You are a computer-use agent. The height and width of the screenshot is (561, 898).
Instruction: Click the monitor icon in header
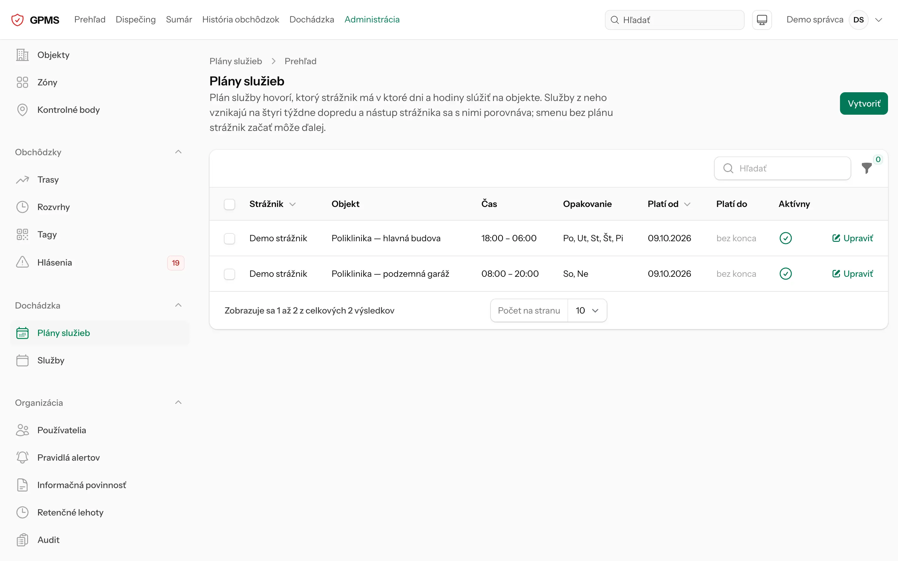coord(762,20)
